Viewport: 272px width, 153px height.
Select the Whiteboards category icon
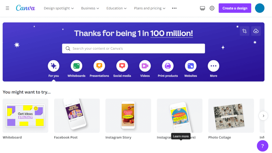[x=76, y=66]
